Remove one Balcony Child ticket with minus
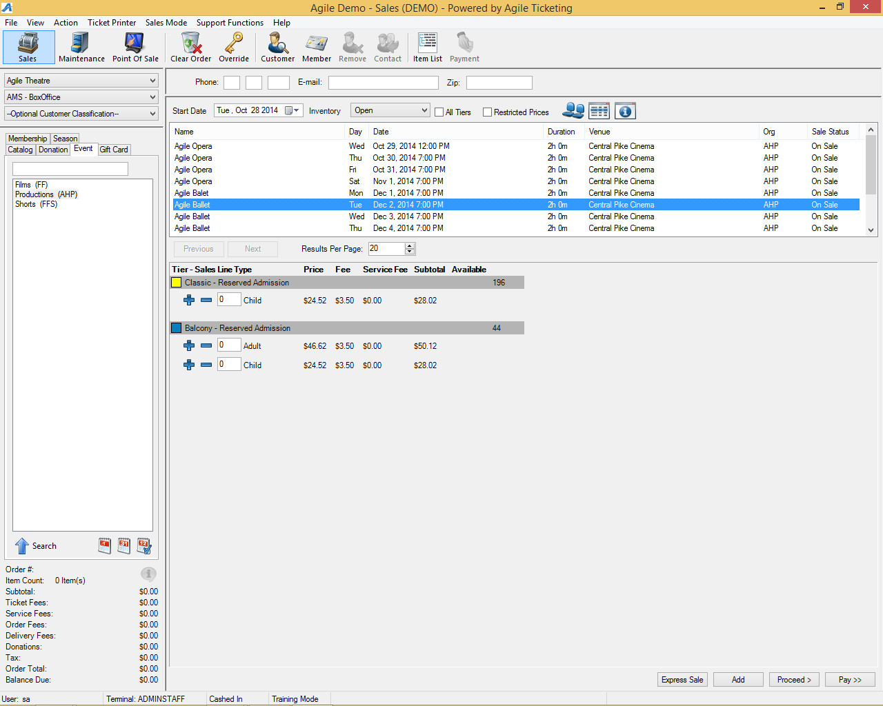This screenshot has height=706, width=883. 206,365
